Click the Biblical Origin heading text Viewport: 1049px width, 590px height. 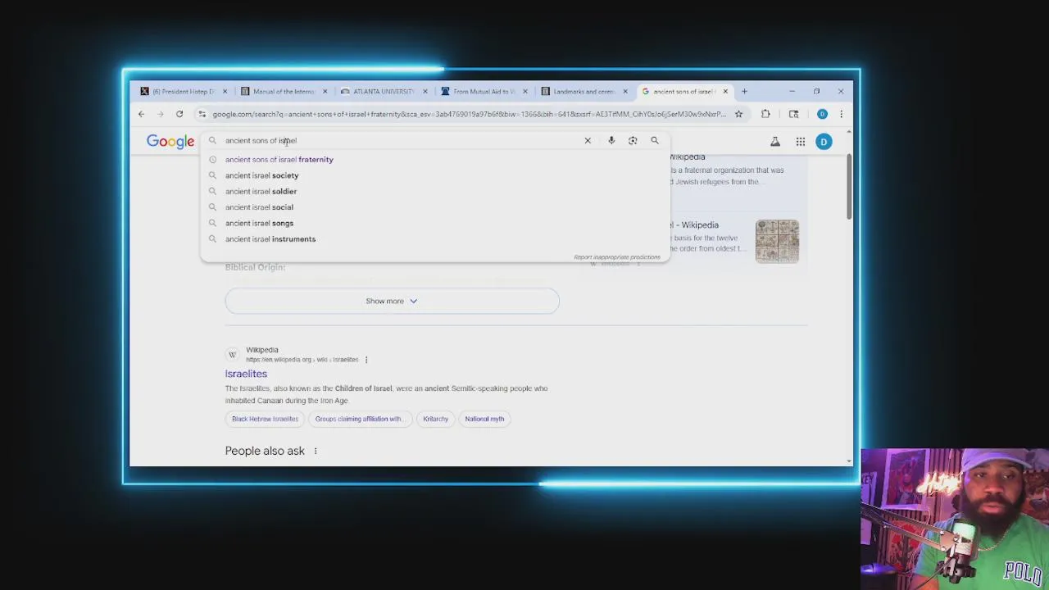click(x=255, y=267)
